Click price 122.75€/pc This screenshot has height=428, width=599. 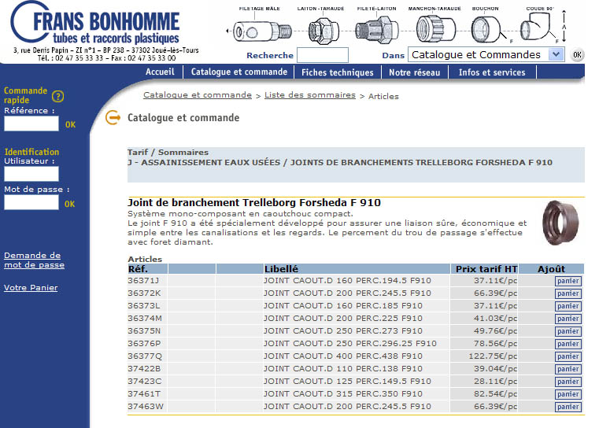point(493,356)
